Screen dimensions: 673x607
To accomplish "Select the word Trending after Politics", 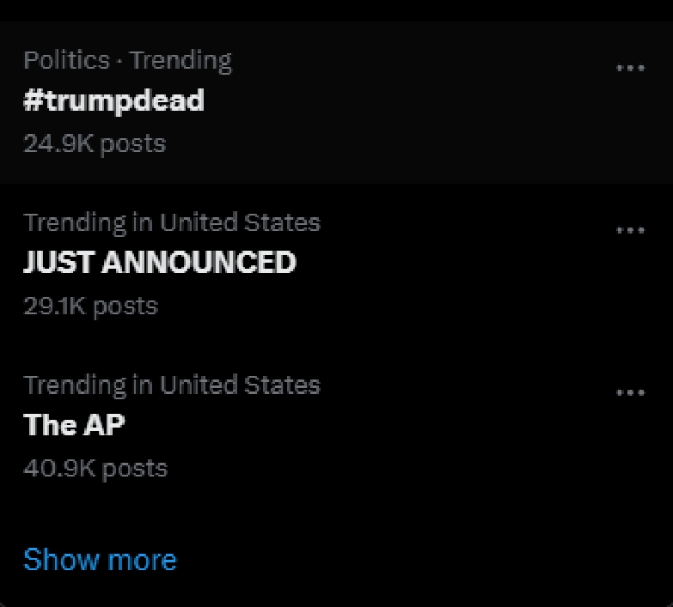I will pyautogui.click(x=180, y=61).
